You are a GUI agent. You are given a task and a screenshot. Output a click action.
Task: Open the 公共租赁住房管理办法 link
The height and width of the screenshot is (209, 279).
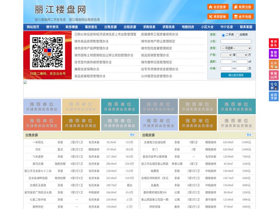tap(157, 76)
